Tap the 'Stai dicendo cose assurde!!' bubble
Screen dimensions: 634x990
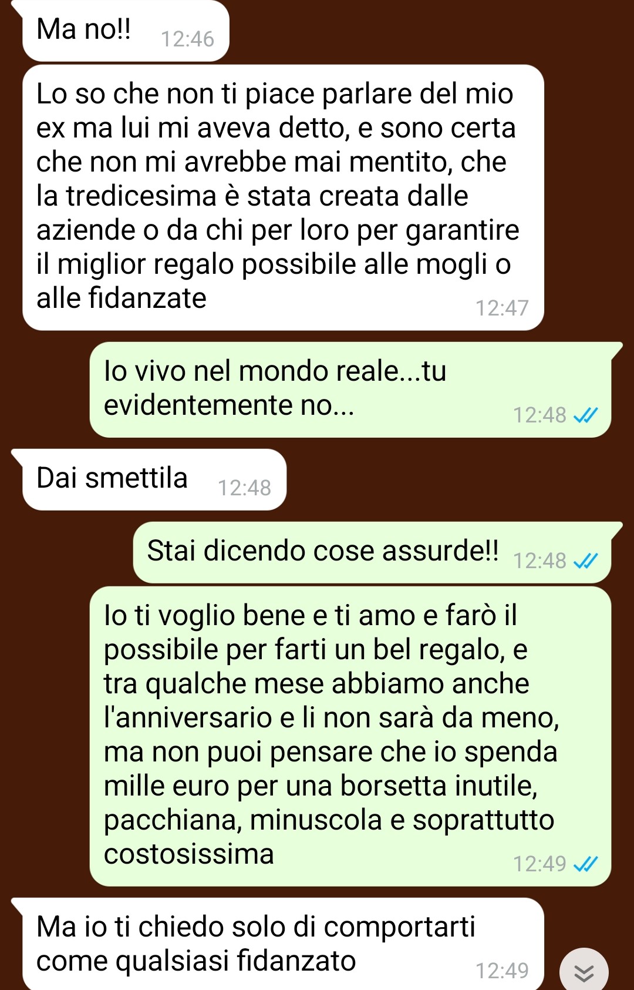[x=372, y=552]
